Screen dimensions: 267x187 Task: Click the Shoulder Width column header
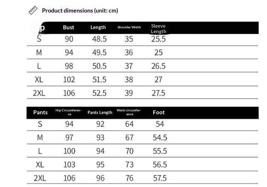click(129, 27)
